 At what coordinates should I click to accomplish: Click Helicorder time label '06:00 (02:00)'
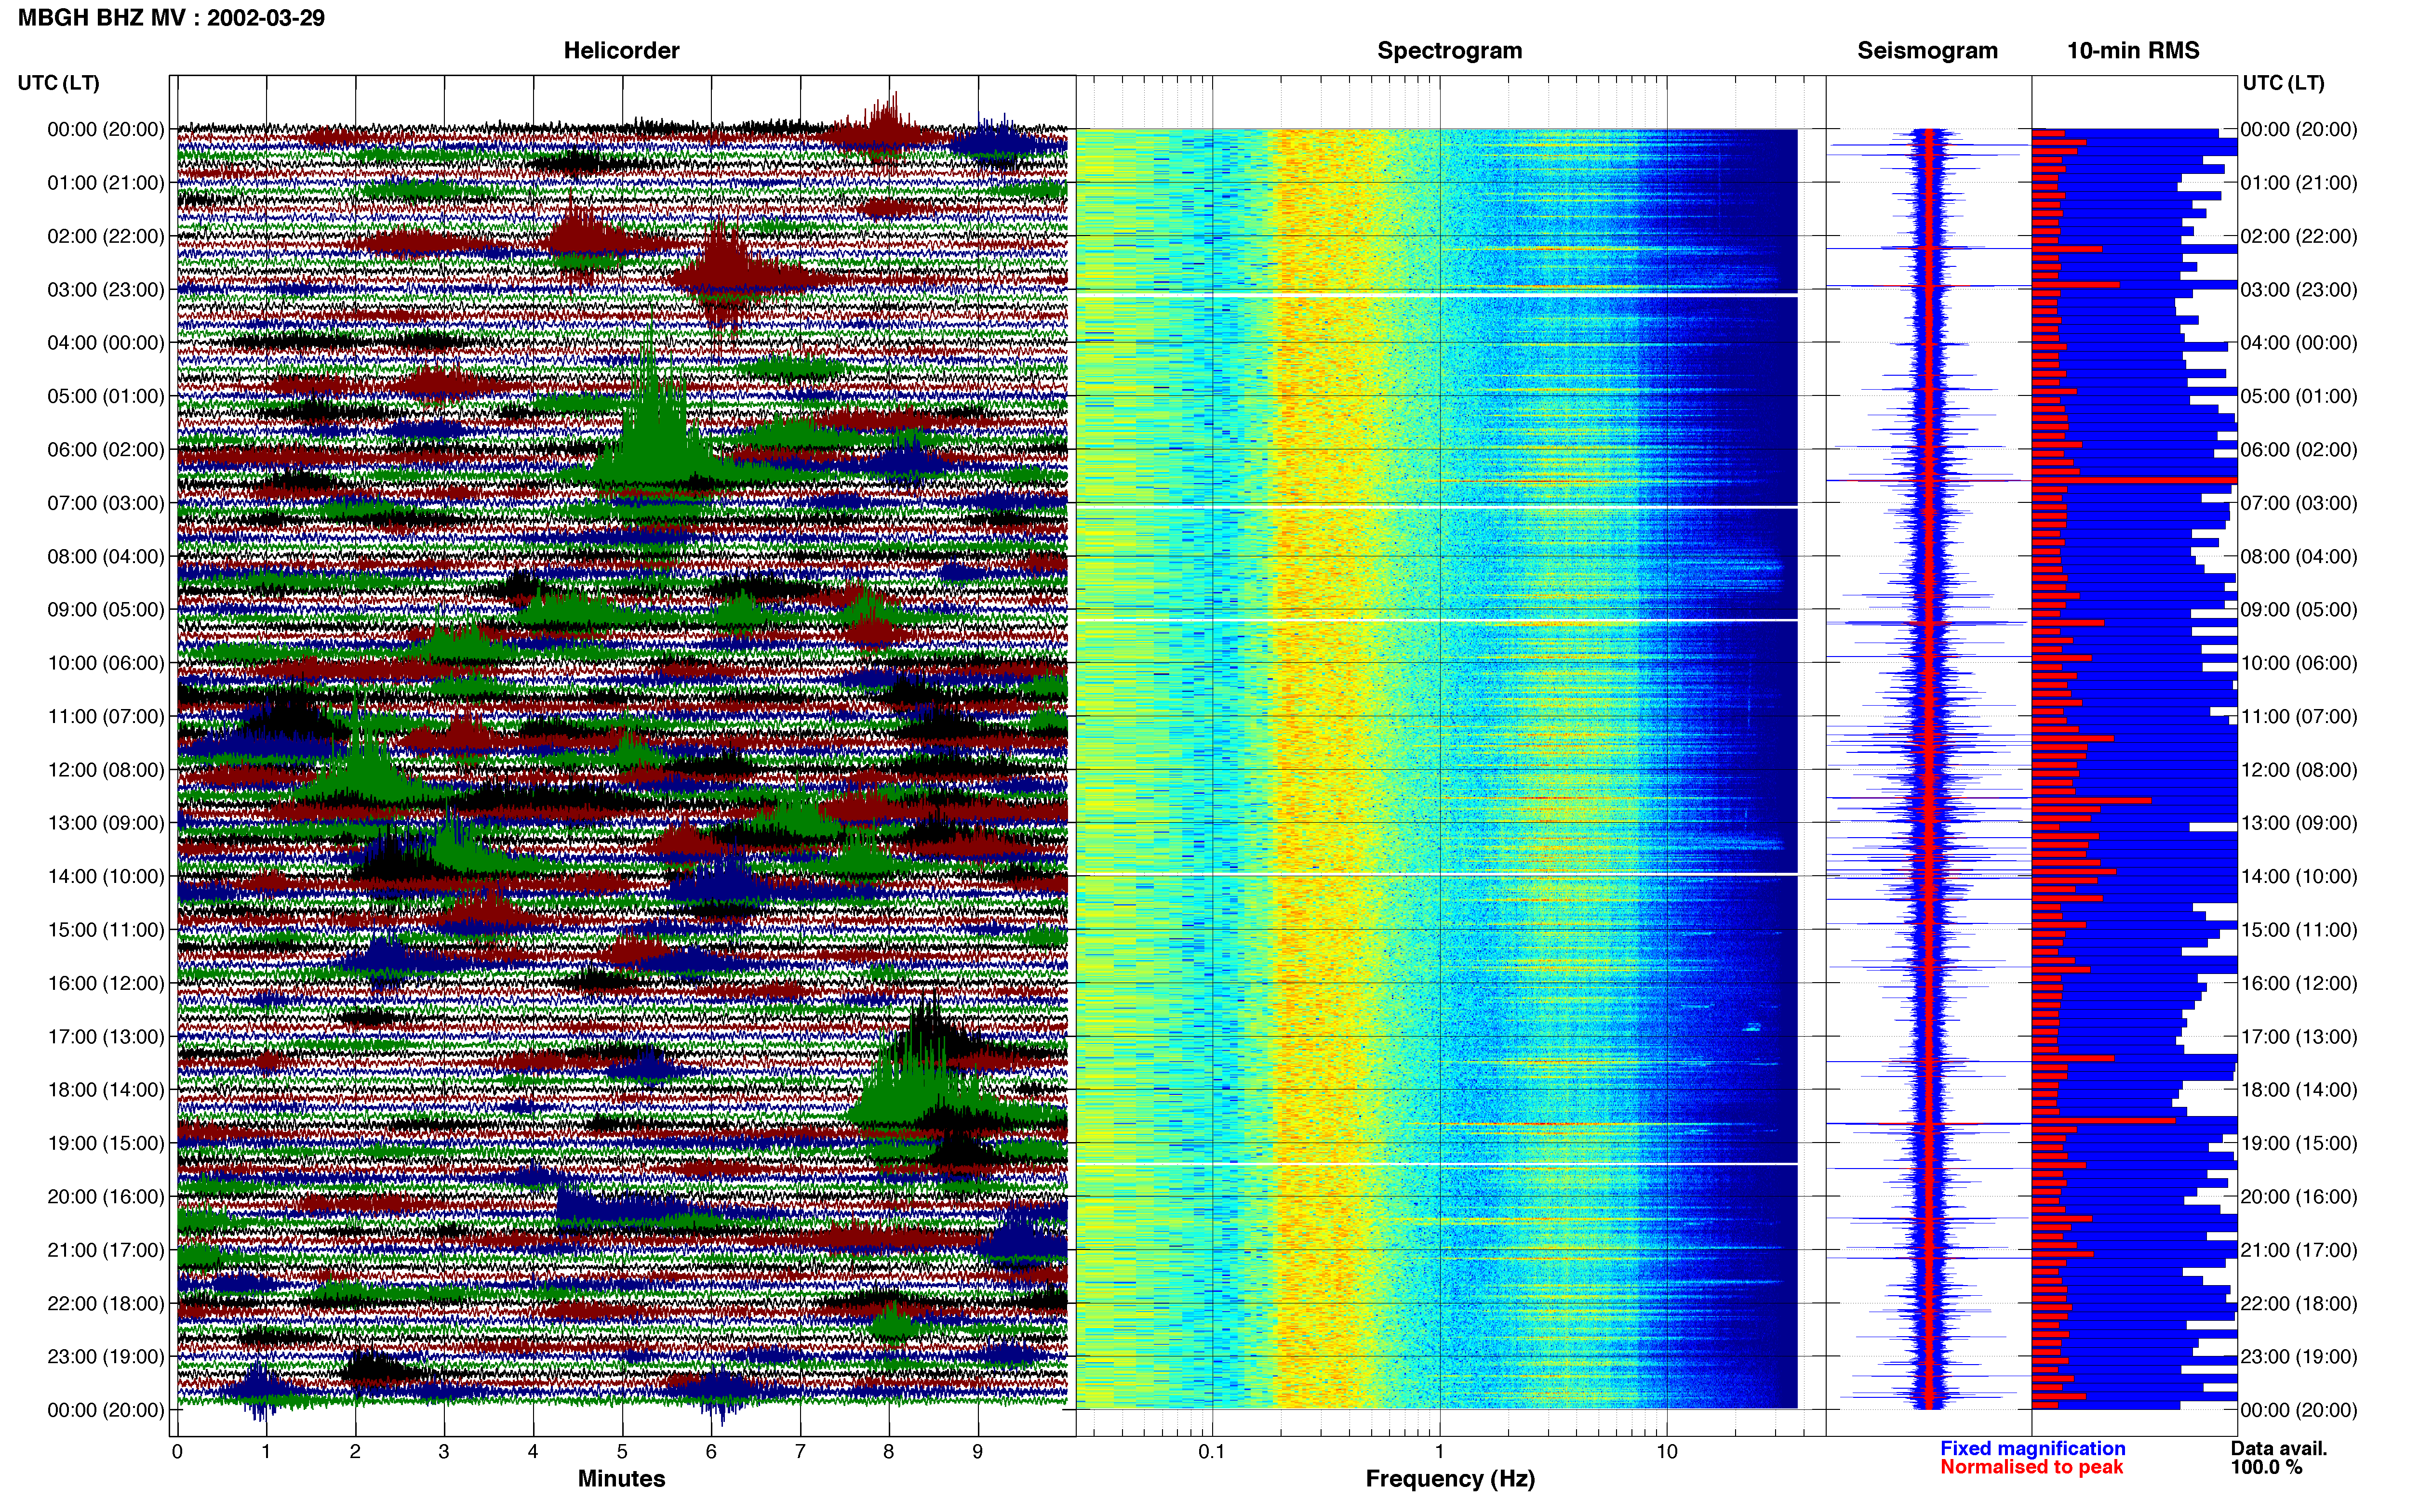tap(106, 450)
